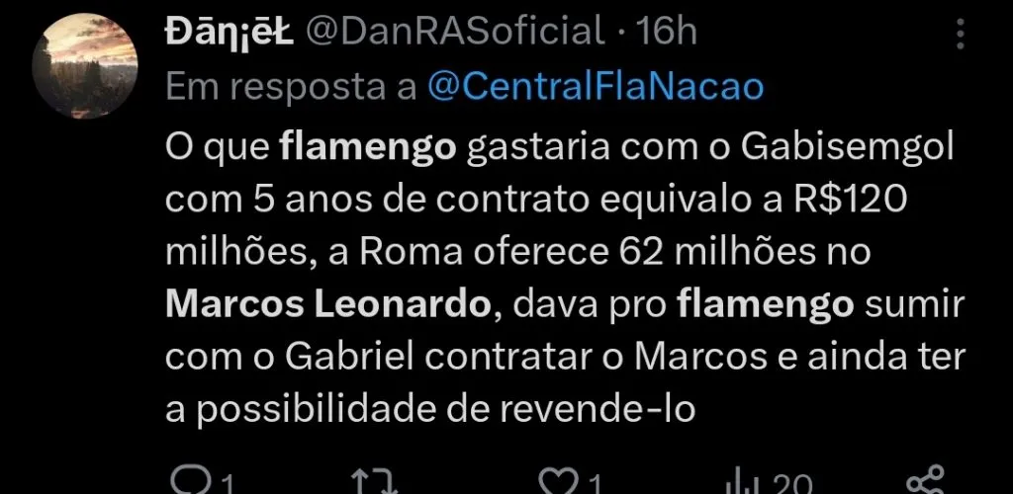Click the 16h timestamp
Screen dimensions: 1013x494
[x=669, y=32]
